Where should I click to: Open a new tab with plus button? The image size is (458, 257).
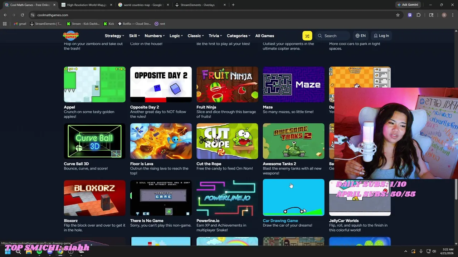pos(233,5)
